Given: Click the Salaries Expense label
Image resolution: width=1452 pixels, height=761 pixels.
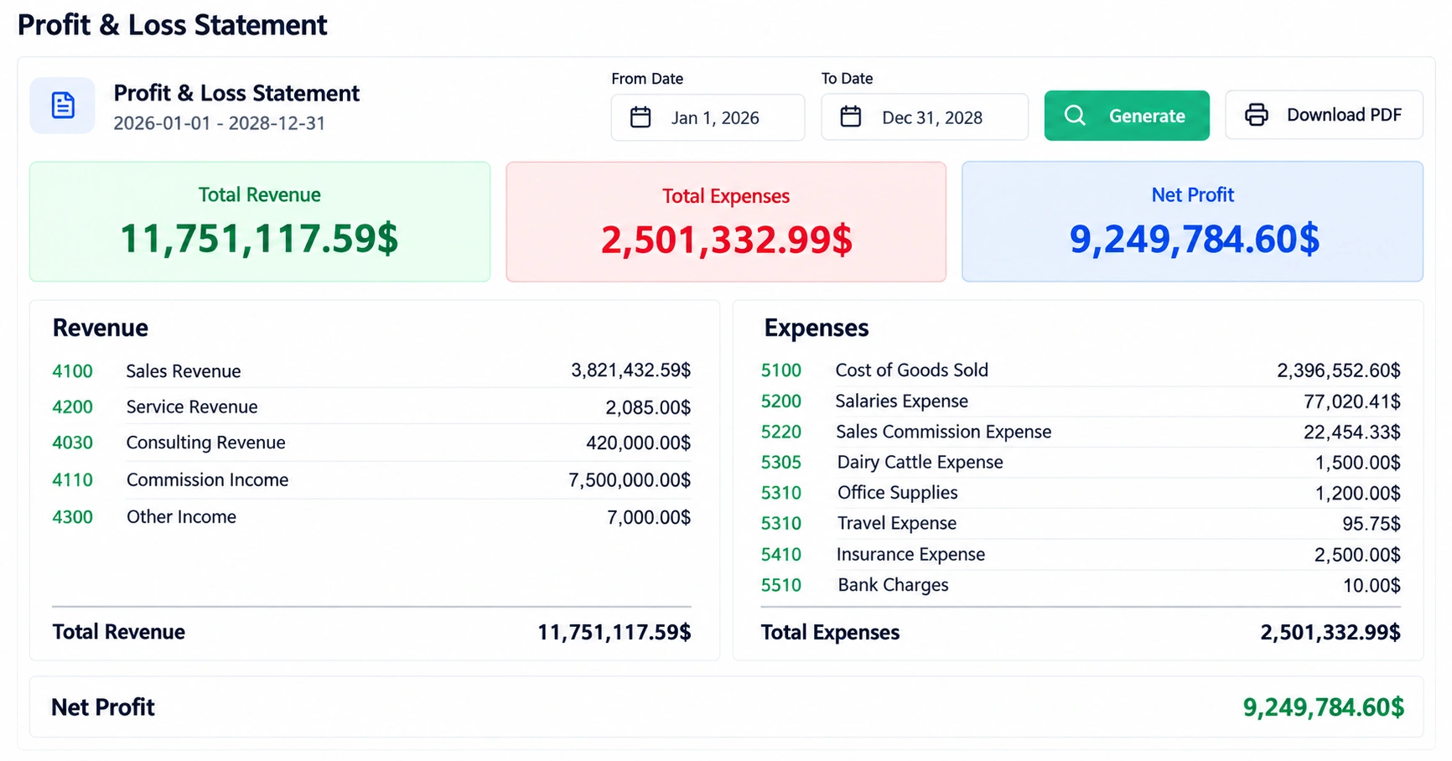Looking at the screenshot, I should point(902,401).
